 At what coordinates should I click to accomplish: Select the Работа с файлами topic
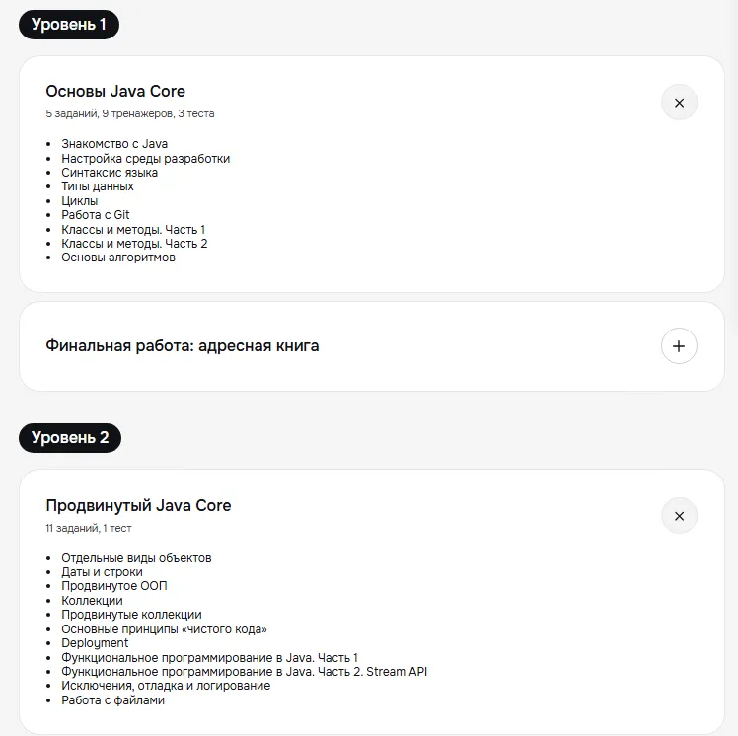pyautogui.click(x=112, y=700)
